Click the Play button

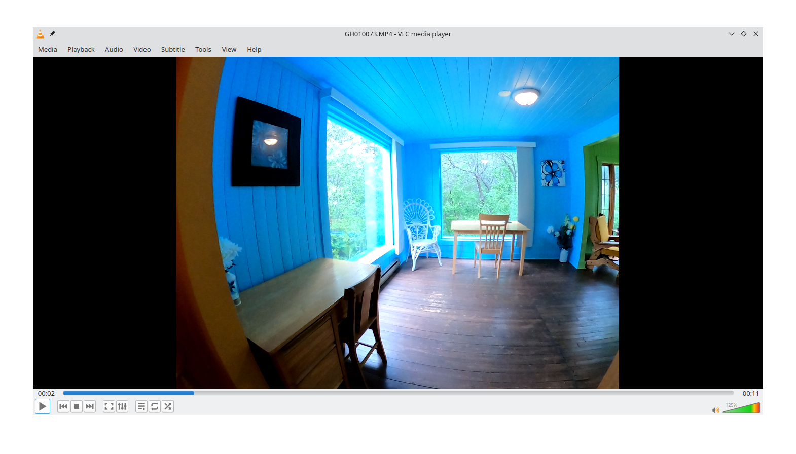click(x=43, y=406)
